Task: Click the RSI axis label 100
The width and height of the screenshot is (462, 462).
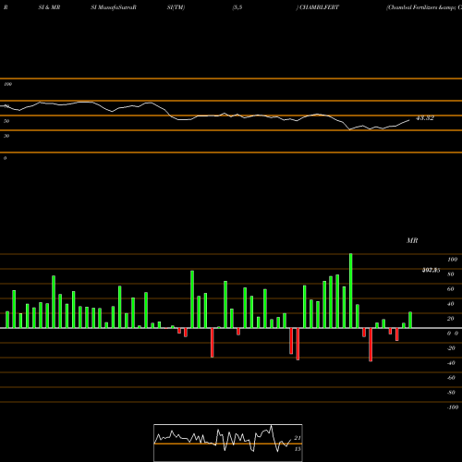Action: [x=8, y=84]
